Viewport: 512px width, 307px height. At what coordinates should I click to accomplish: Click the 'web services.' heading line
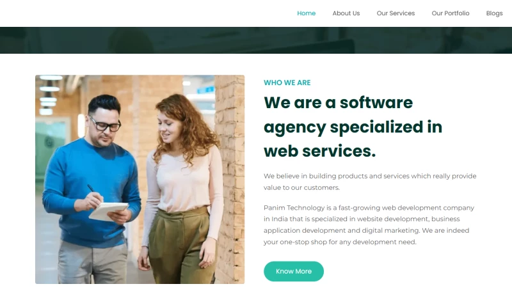tap(319, 152)
